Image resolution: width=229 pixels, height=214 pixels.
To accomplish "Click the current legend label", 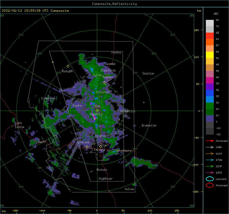I will point(221,179).
